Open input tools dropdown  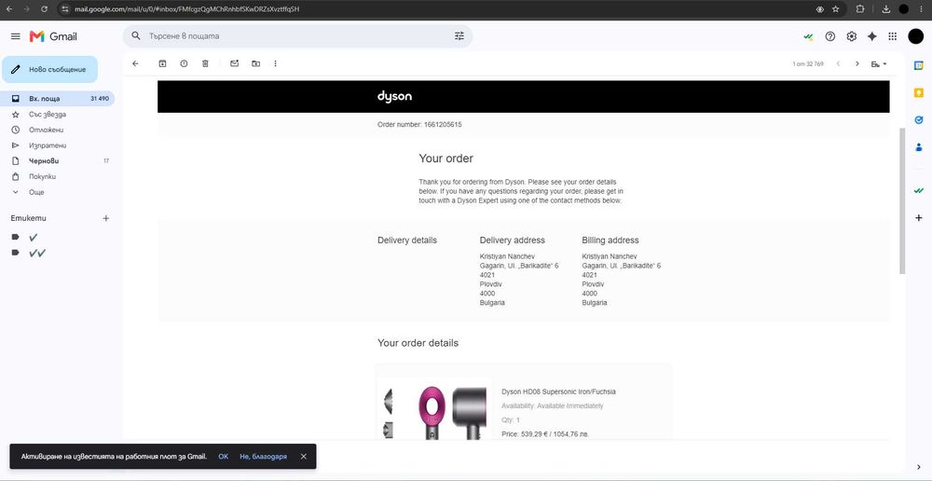(879, 63)
